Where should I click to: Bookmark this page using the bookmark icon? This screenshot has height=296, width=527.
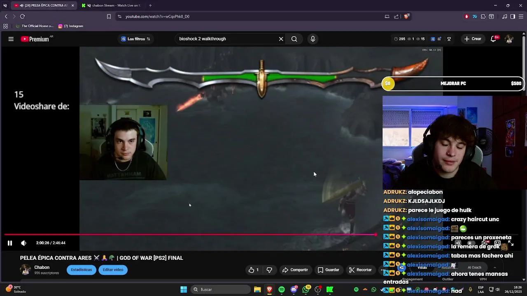pos(109,16)
